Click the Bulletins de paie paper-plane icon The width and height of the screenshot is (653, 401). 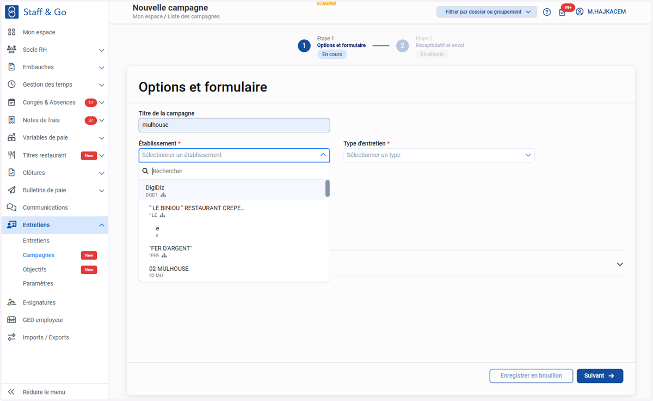point(11,190)
